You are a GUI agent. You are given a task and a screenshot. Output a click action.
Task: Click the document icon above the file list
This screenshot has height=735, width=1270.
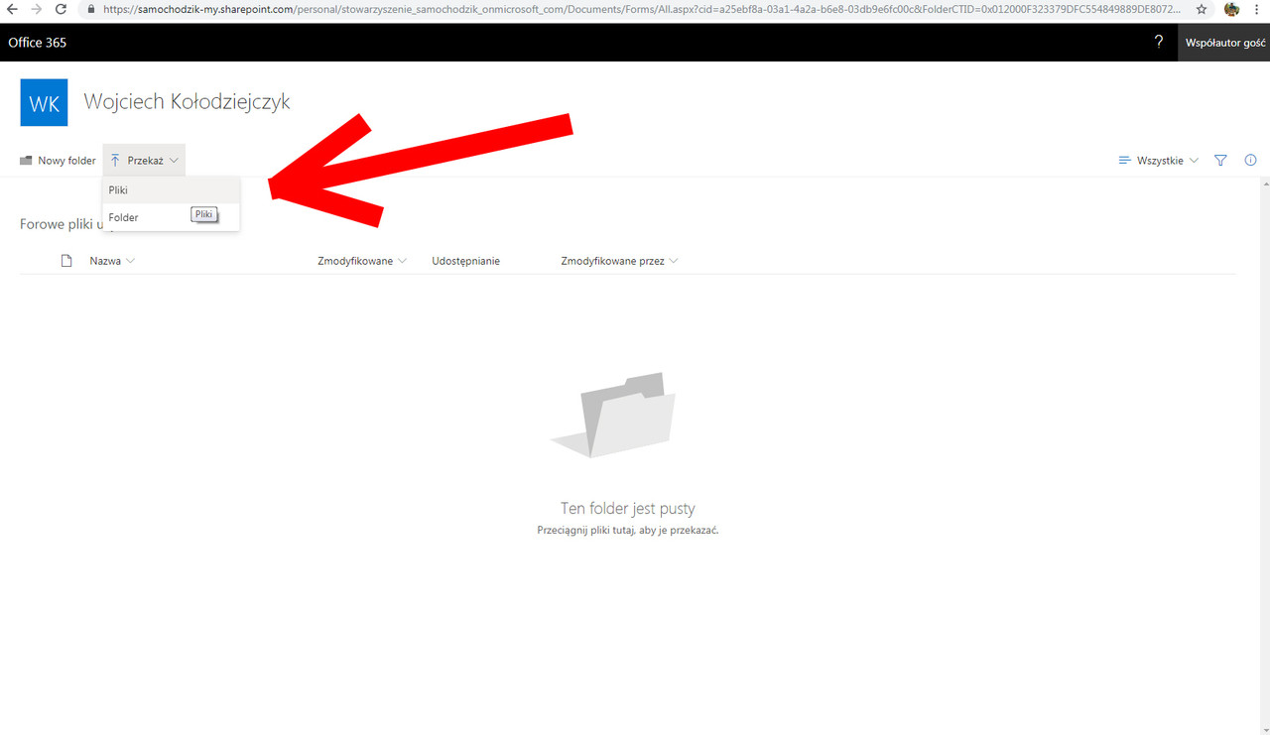click(x=65, y=260)
